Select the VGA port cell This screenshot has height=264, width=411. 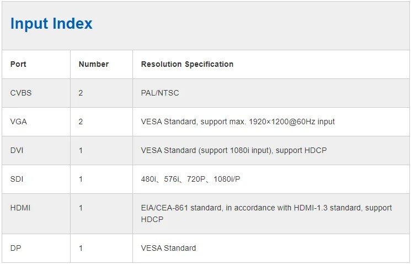coord(19,122)
